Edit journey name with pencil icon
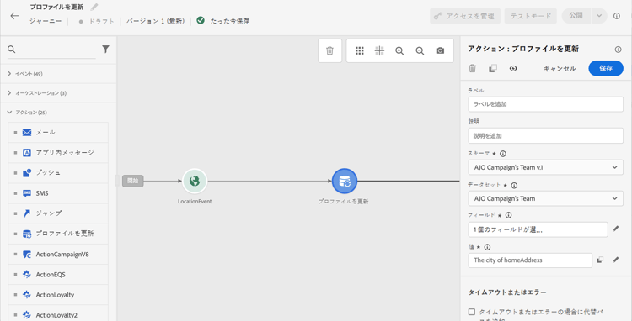632x321 pixels. (94, 7)
